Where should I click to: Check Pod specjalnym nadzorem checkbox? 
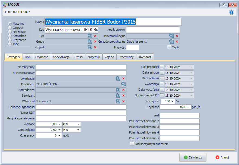[132, 144]
